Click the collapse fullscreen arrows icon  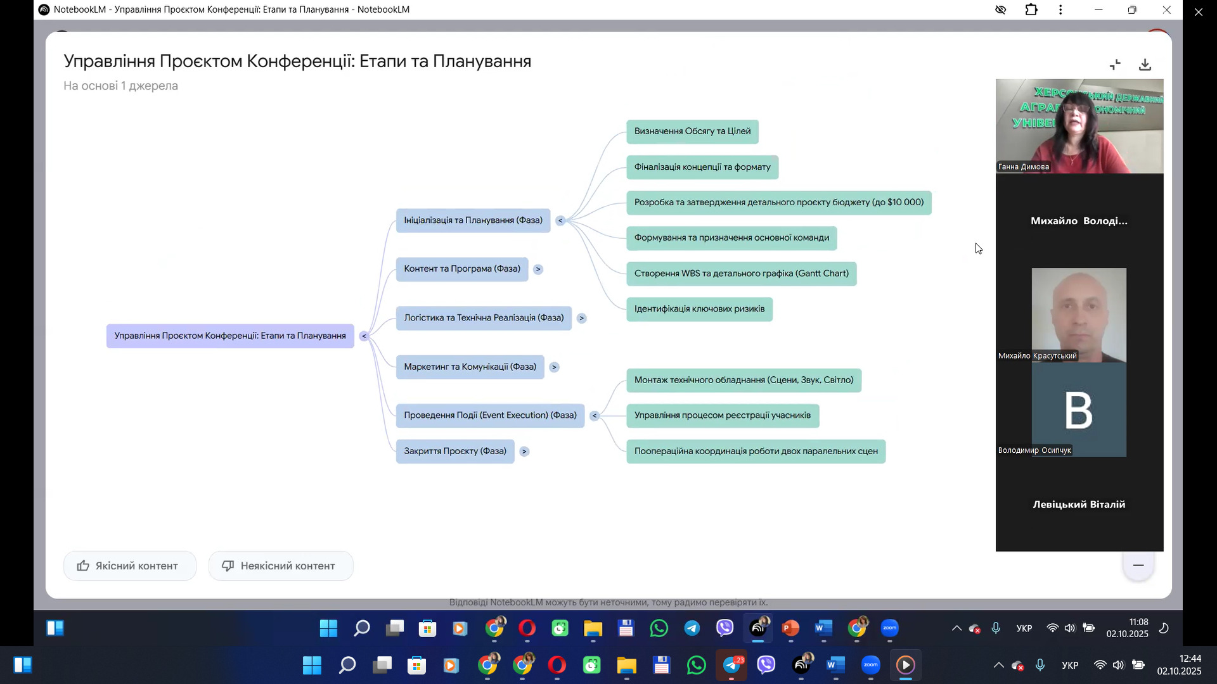point(1116,65)
